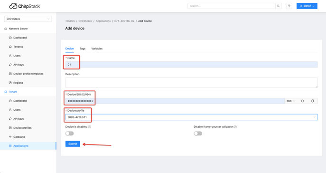The image size is (326, 173).
Task: Focus the top search field
Action: 232,6
